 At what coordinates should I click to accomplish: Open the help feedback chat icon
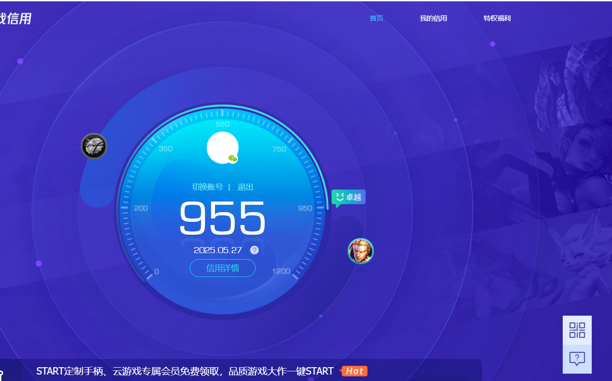(x=577, y=359)
